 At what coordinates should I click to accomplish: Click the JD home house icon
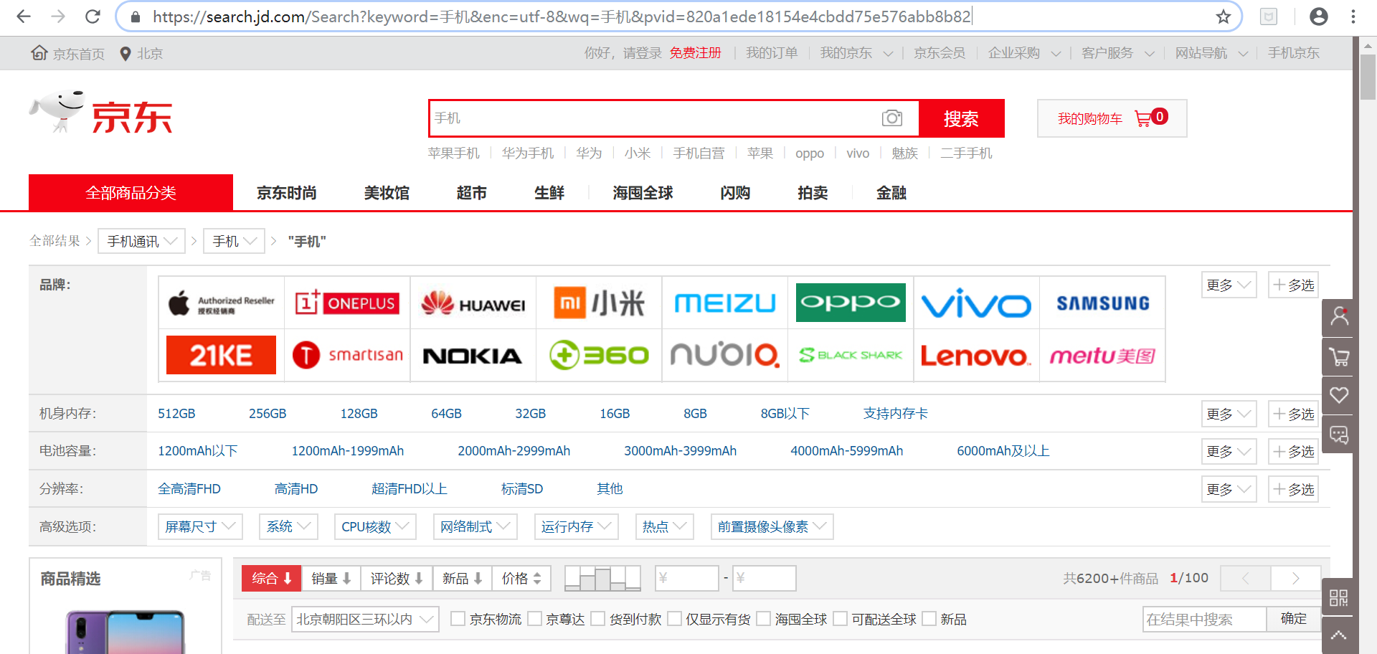click(39, 53)
